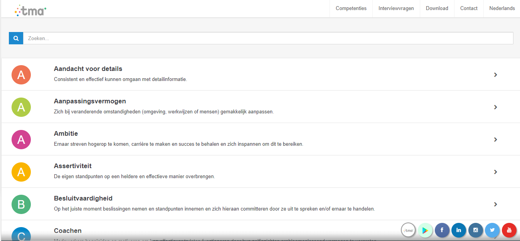This screenshot has width=520, height=241.
Task: Open the Google Play store icon
Action: (x=425, y=230)
